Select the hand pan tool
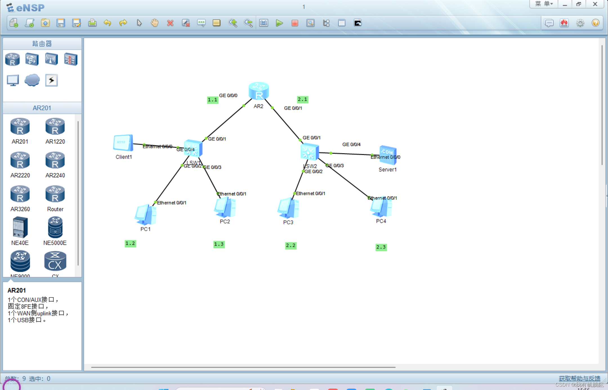This screenshot has height=390, width=608. pyautogui.click(x=155, y=23)
